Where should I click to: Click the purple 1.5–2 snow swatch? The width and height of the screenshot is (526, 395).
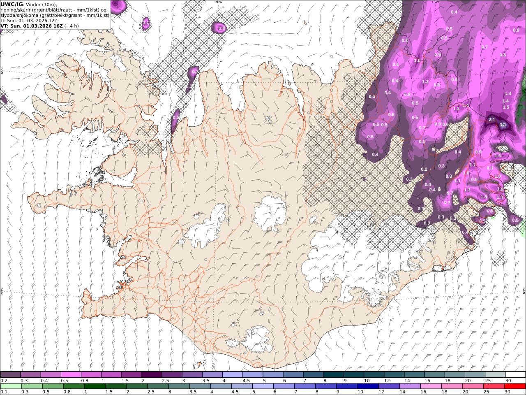click(x=131, y=374)
